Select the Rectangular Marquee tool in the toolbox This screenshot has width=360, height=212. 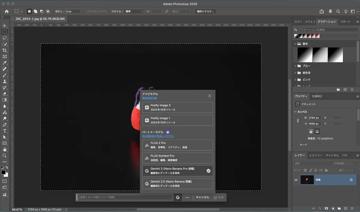pos(4,32)
